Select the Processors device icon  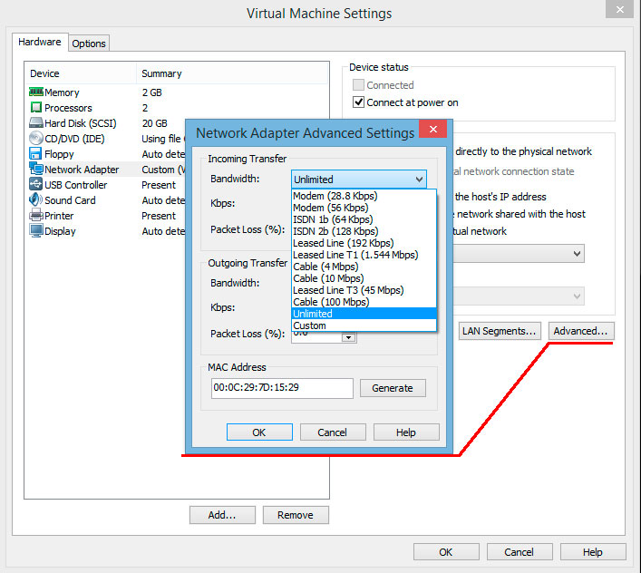tap(36, 108)
